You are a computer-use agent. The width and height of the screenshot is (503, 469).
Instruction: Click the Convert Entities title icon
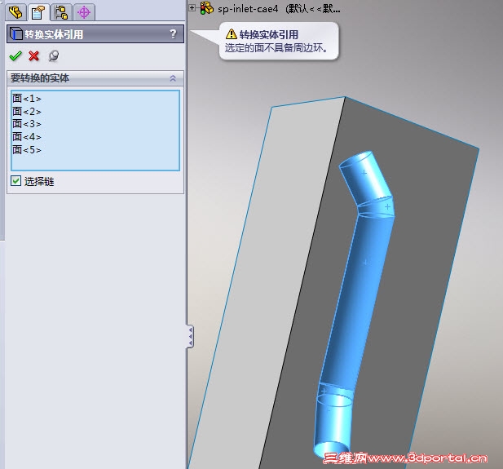(x=15, y=33)
